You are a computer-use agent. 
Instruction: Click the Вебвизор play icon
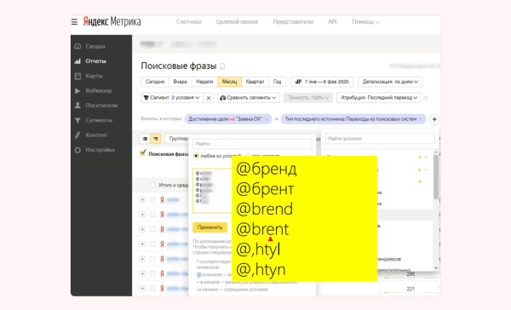tap(78, 90)
